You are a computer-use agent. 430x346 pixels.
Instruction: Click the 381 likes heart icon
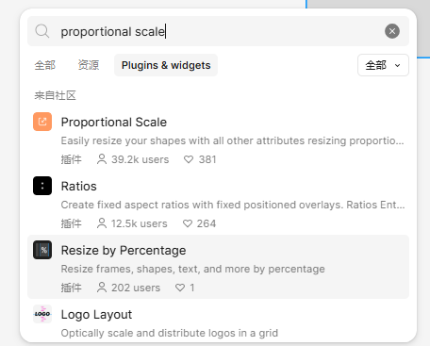tap(189, 159)
